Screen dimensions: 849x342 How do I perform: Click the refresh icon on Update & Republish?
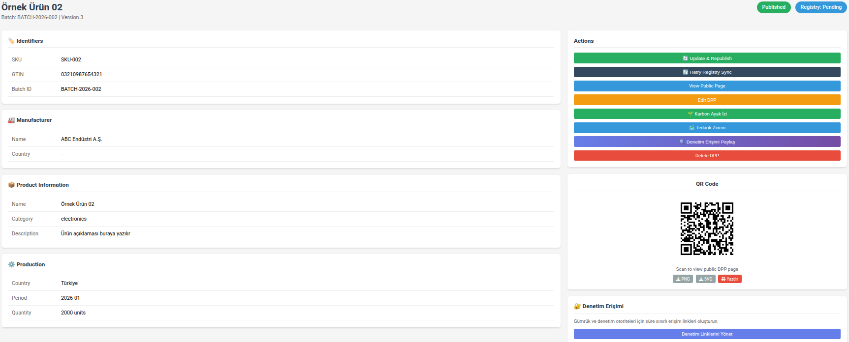click(x=685, y=58)
